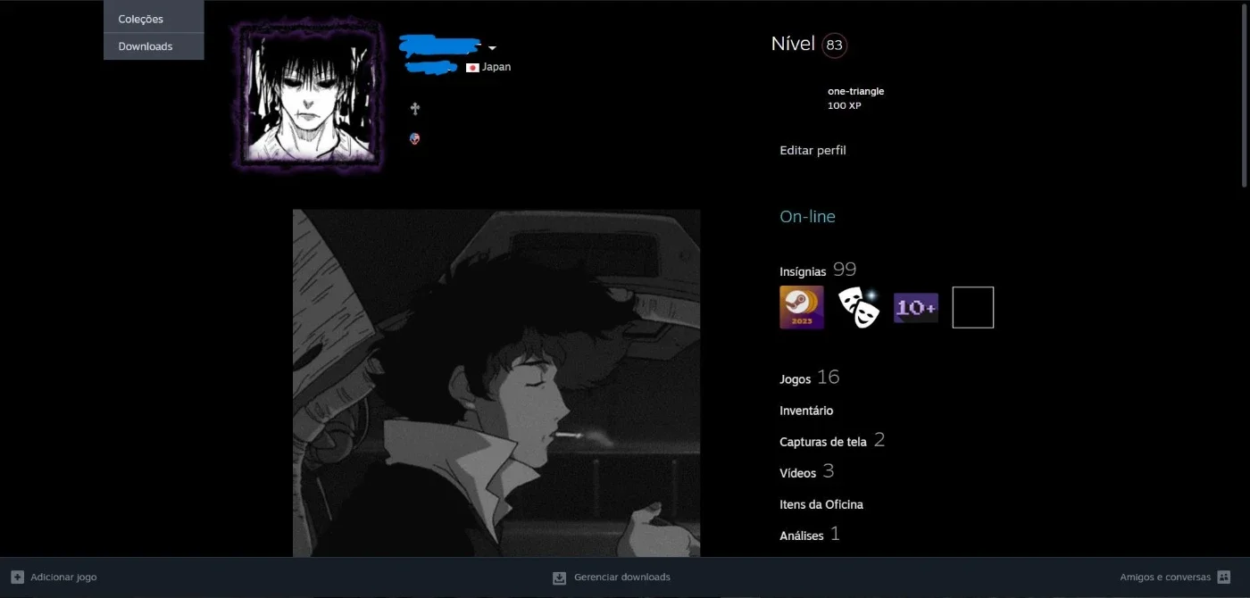Image resolution: width=1250 pixels, height=598 pixels.
Task: Click Adicionar jogo text
Action: tap(63, 577)
